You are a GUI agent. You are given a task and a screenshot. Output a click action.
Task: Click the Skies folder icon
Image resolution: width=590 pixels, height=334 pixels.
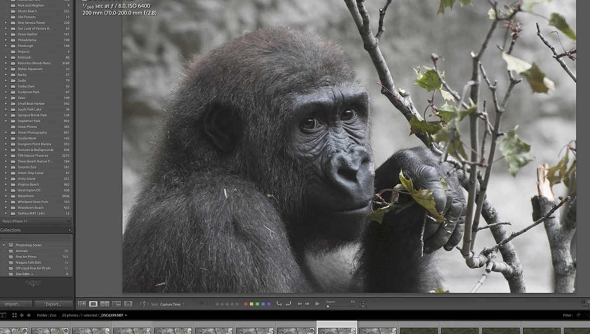pos(13,98)
